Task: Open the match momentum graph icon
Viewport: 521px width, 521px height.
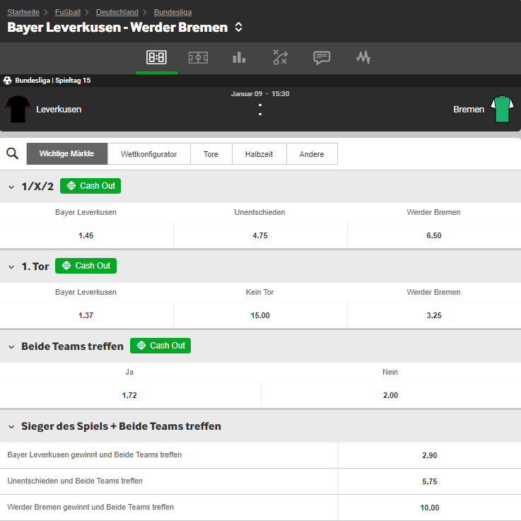Action: coord(363,57)
